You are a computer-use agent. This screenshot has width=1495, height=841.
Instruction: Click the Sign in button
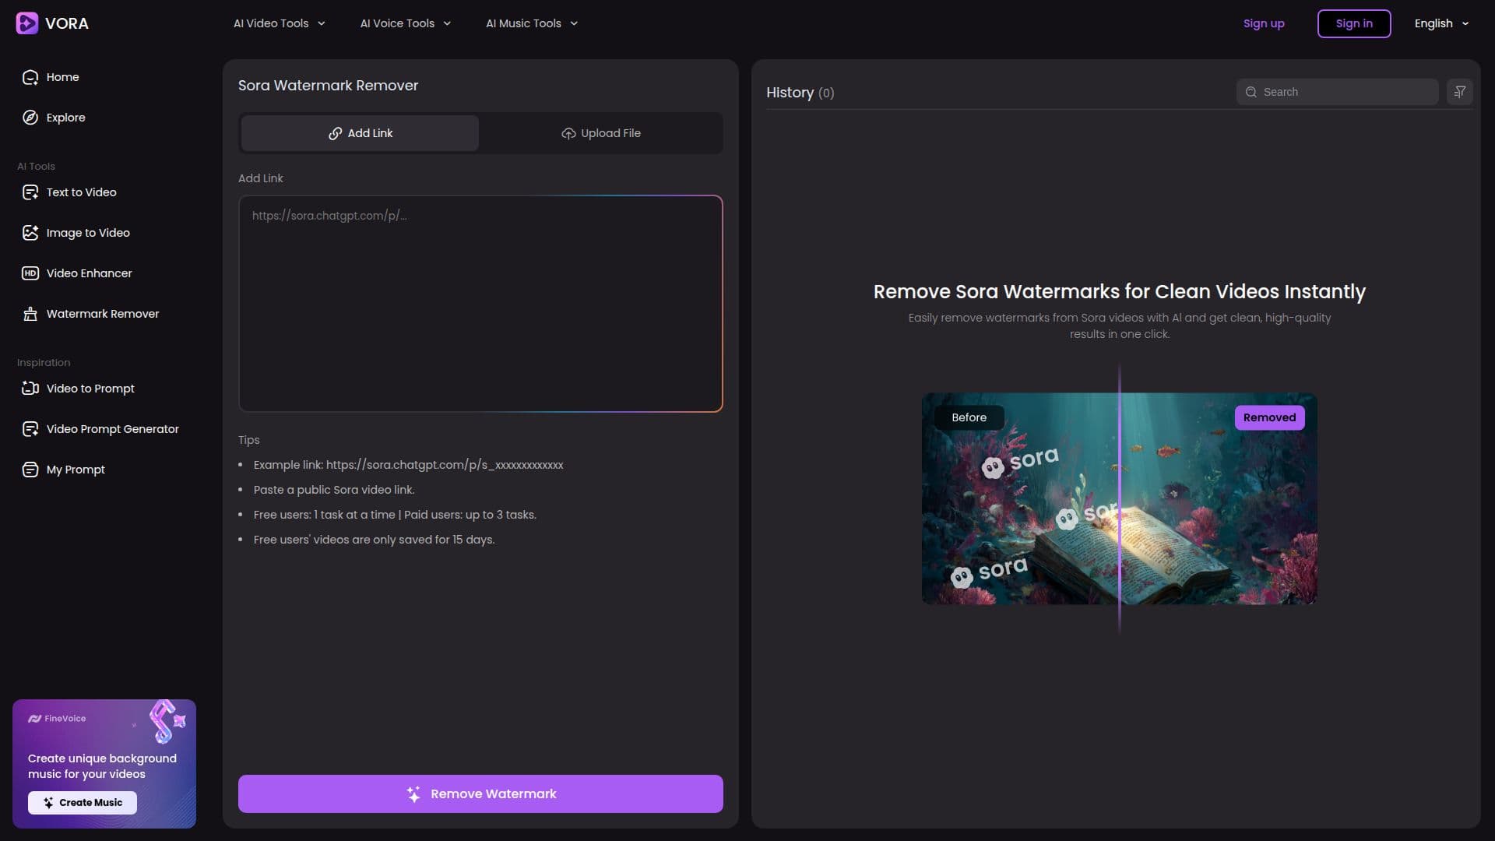pos(1354,23)
